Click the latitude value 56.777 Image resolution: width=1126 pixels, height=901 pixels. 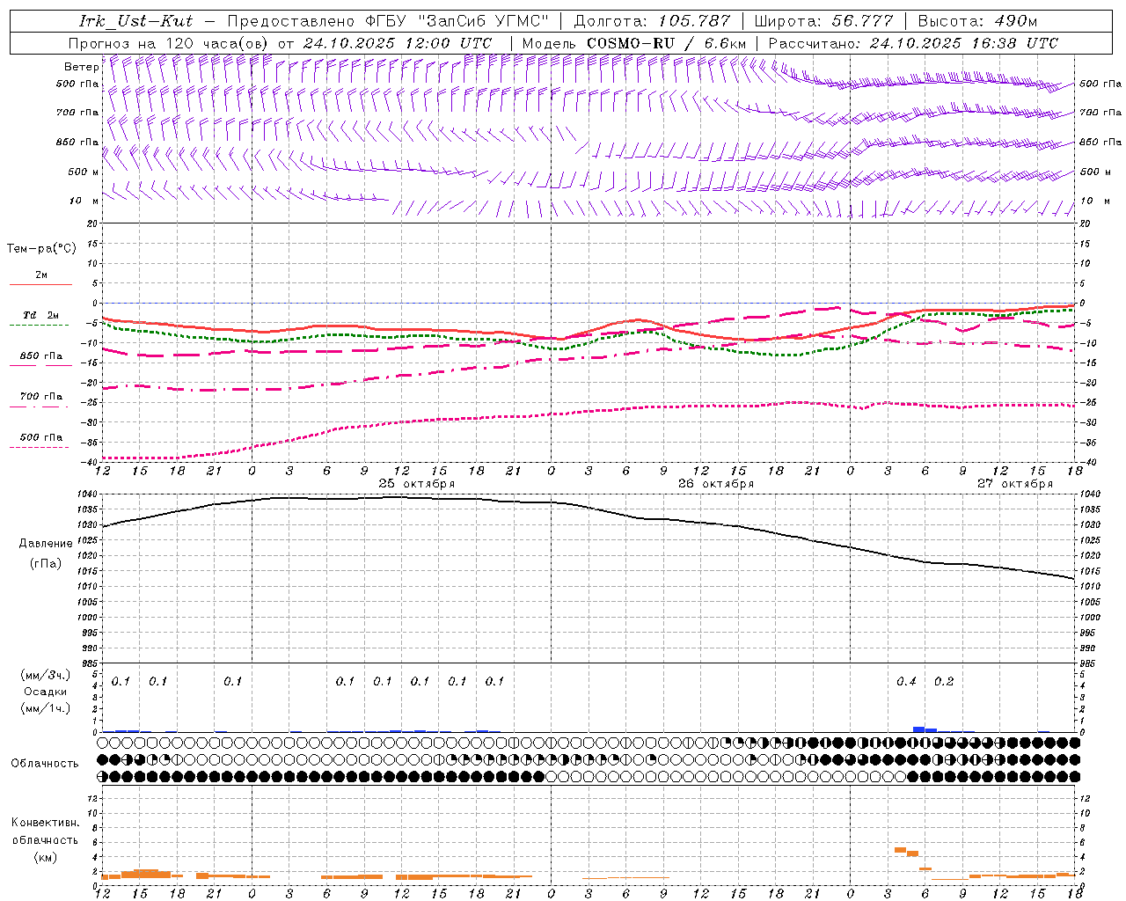point(862,21)
